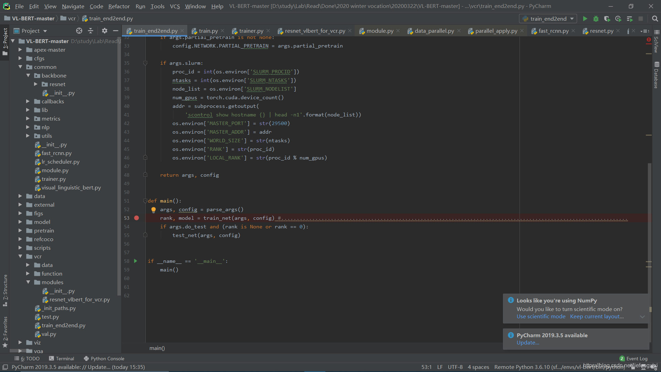Select visual_linguistic_bert.py in project tree
Screen dimensions: 661x372
[x=71, y=188]
